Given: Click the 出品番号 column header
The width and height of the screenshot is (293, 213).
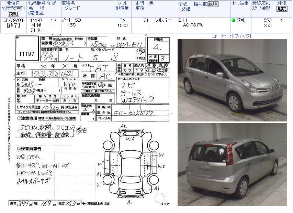Looking at the screenshot, I should point(36,3).
